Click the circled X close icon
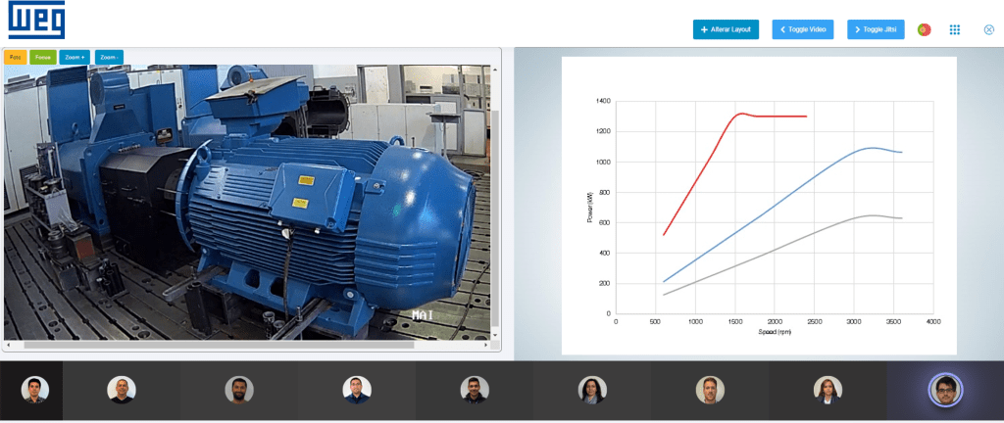 [988, 30]
